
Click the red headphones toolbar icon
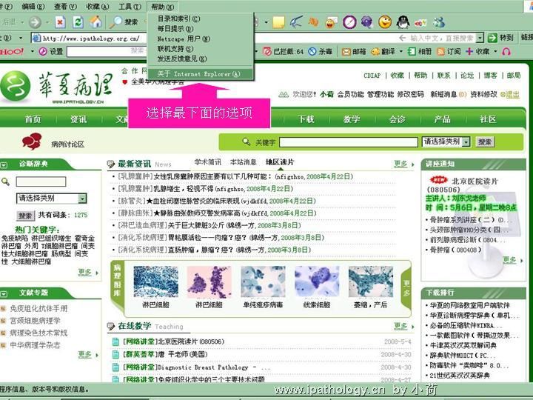click(506, 51)
